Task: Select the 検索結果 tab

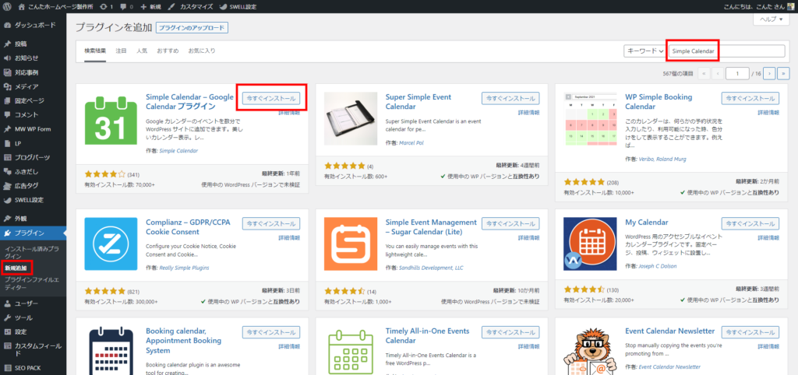Action: tap(95, 51)
